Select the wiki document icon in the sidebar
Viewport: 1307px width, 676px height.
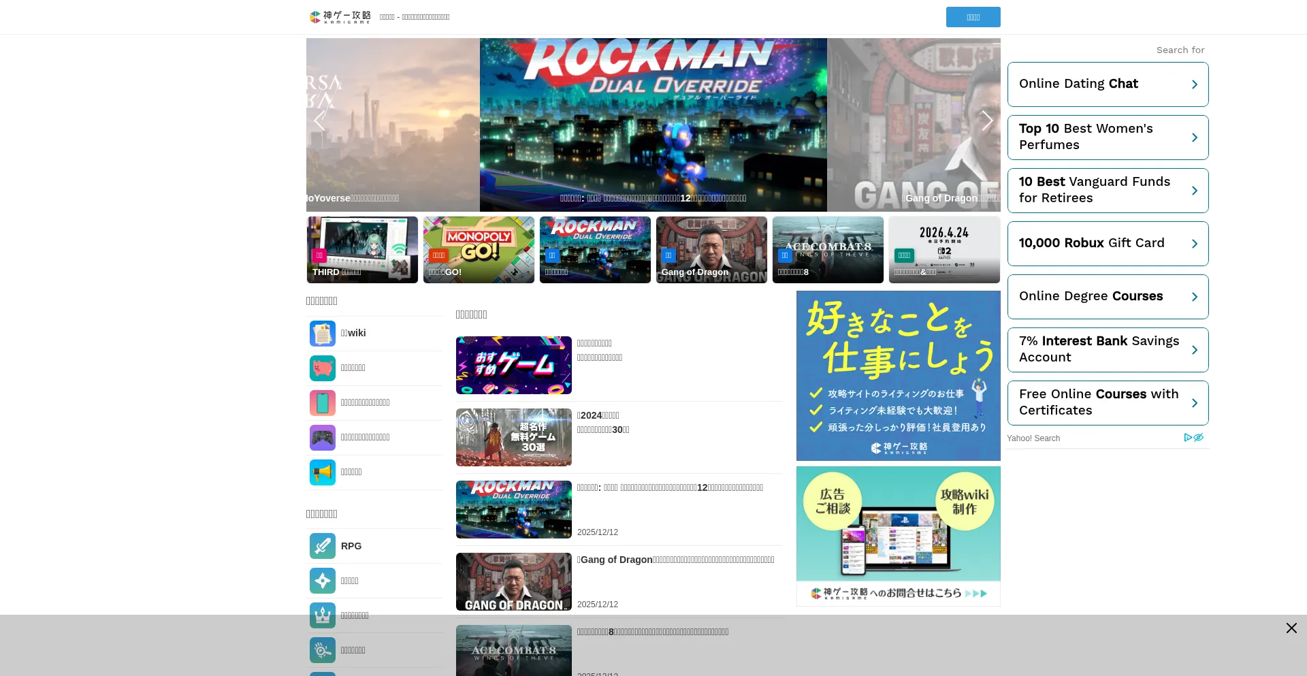click(x=322, y=333)
